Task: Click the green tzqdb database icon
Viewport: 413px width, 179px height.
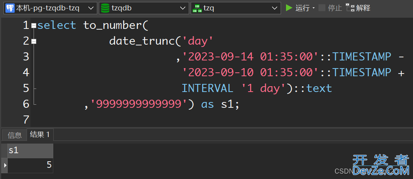Action: [105, 8]
